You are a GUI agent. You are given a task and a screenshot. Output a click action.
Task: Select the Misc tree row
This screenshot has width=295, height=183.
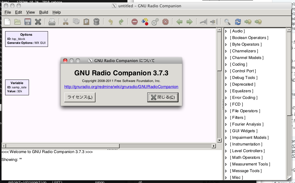255,177
